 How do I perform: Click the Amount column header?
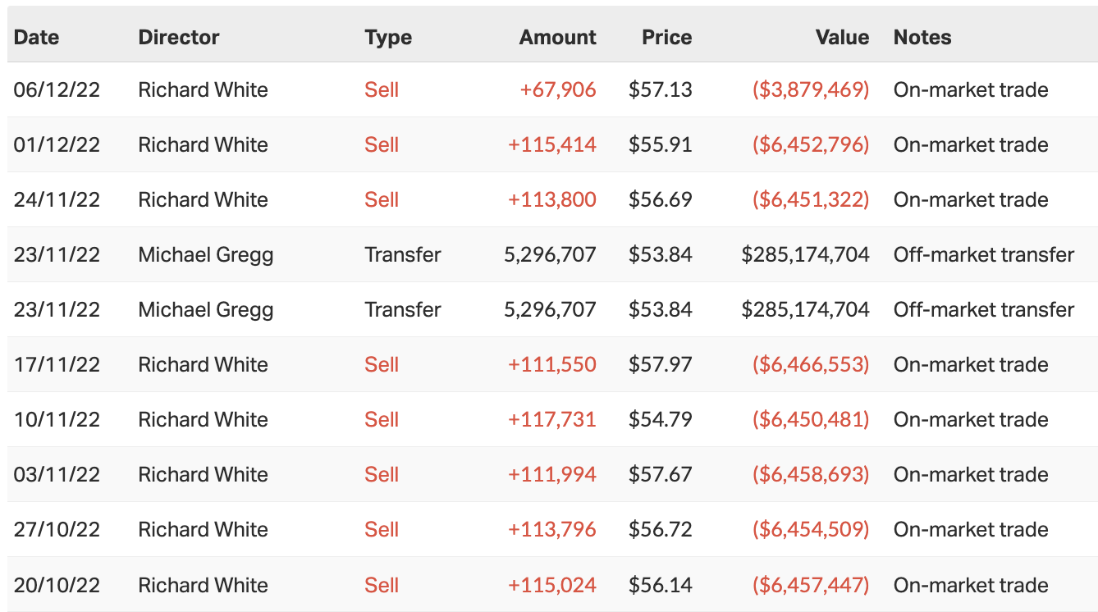click(558, 37)
